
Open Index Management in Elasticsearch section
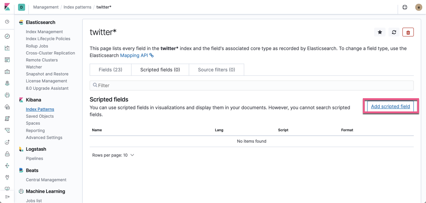pos(44,32)
